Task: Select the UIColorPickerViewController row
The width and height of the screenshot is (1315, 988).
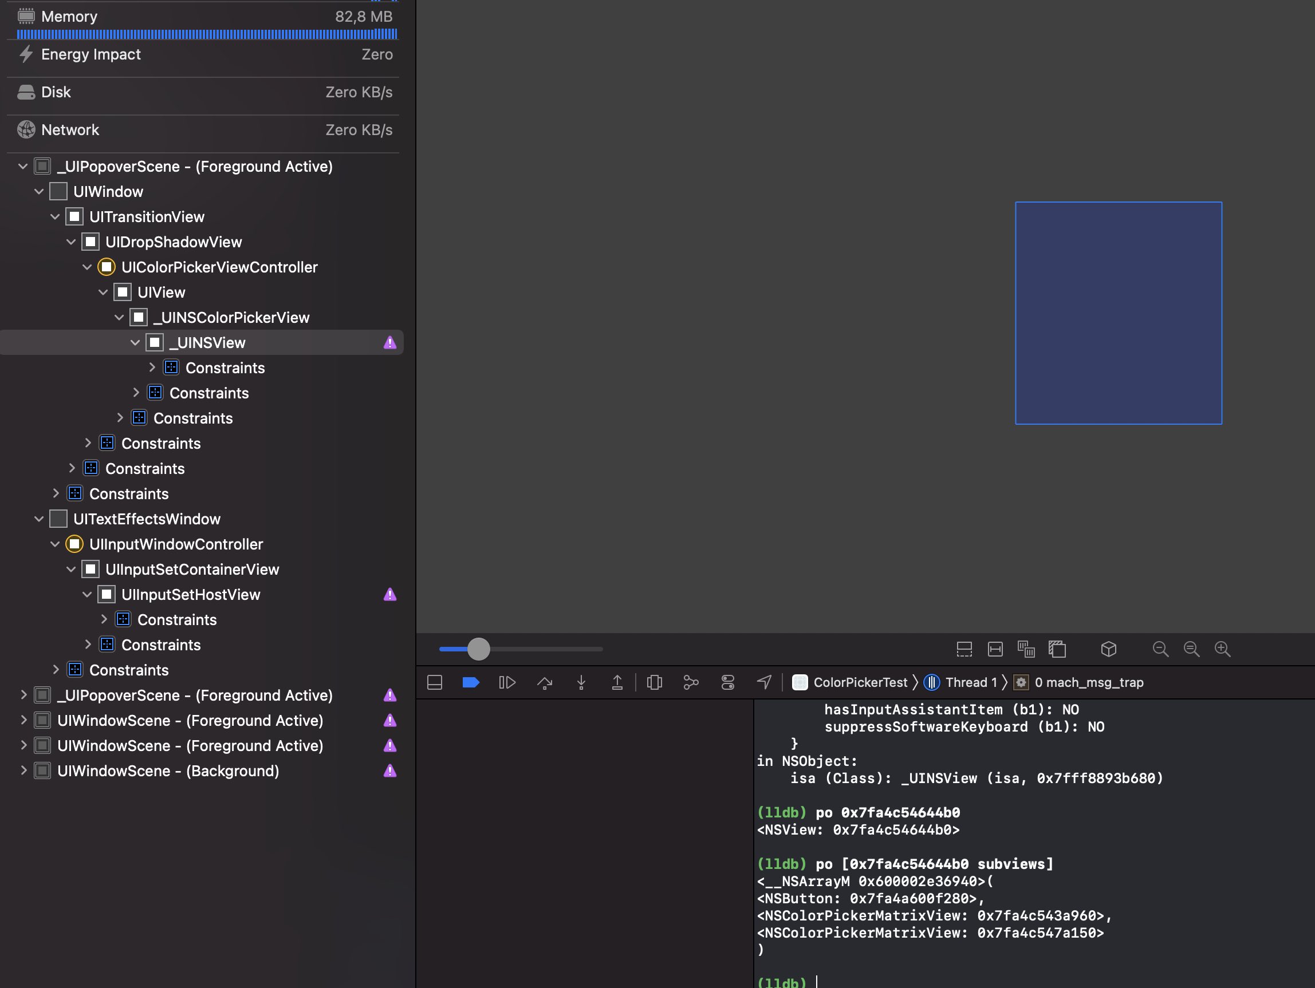Action: click(x=202, y=267)
